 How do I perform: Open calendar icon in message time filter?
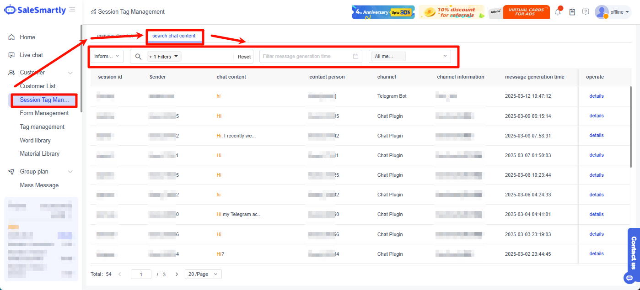(355, 56)
